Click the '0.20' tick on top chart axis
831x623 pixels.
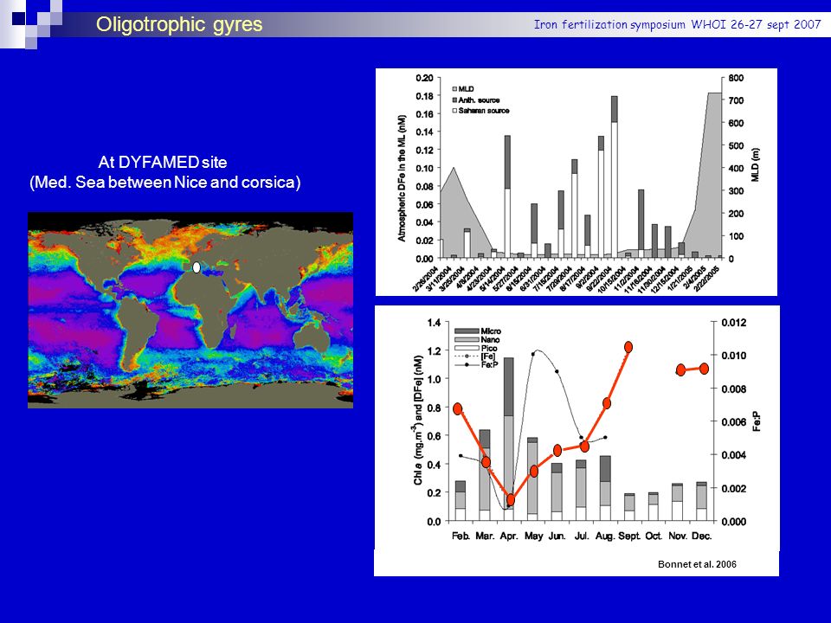424,78
